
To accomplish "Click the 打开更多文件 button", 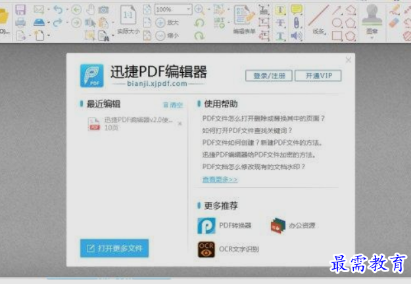I will tap(114, 248).
